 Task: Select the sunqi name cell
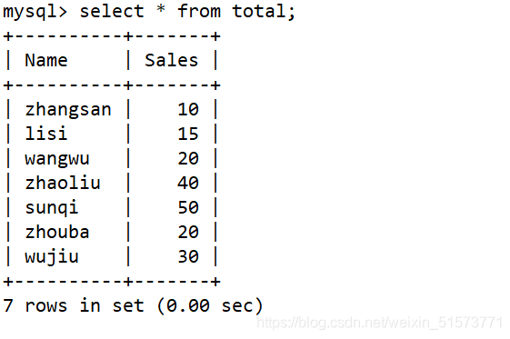52,208
